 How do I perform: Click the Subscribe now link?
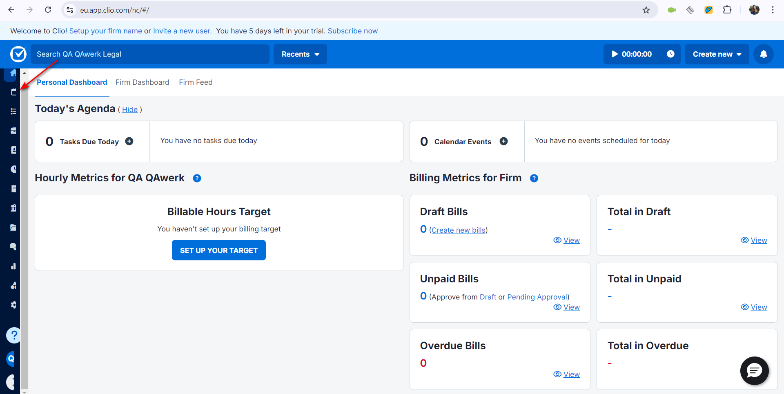pos(353,31)
